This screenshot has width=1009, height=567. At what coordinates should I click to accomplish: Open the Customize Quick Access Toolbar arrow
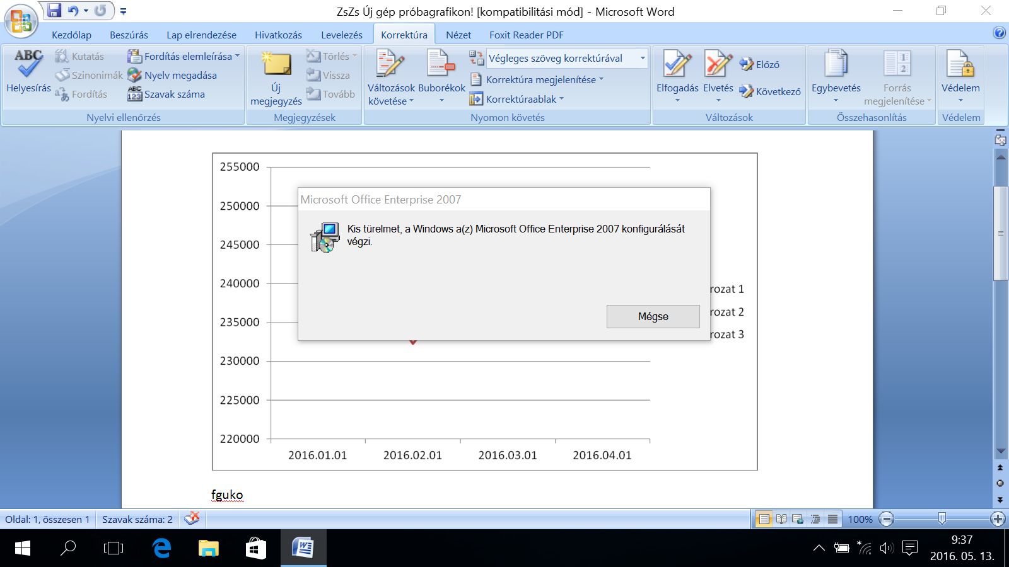point(123,11)
